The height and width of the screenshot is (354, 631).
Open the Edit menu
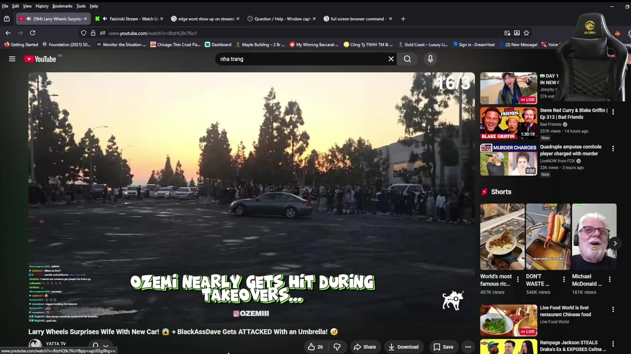(x=15, y=6)
